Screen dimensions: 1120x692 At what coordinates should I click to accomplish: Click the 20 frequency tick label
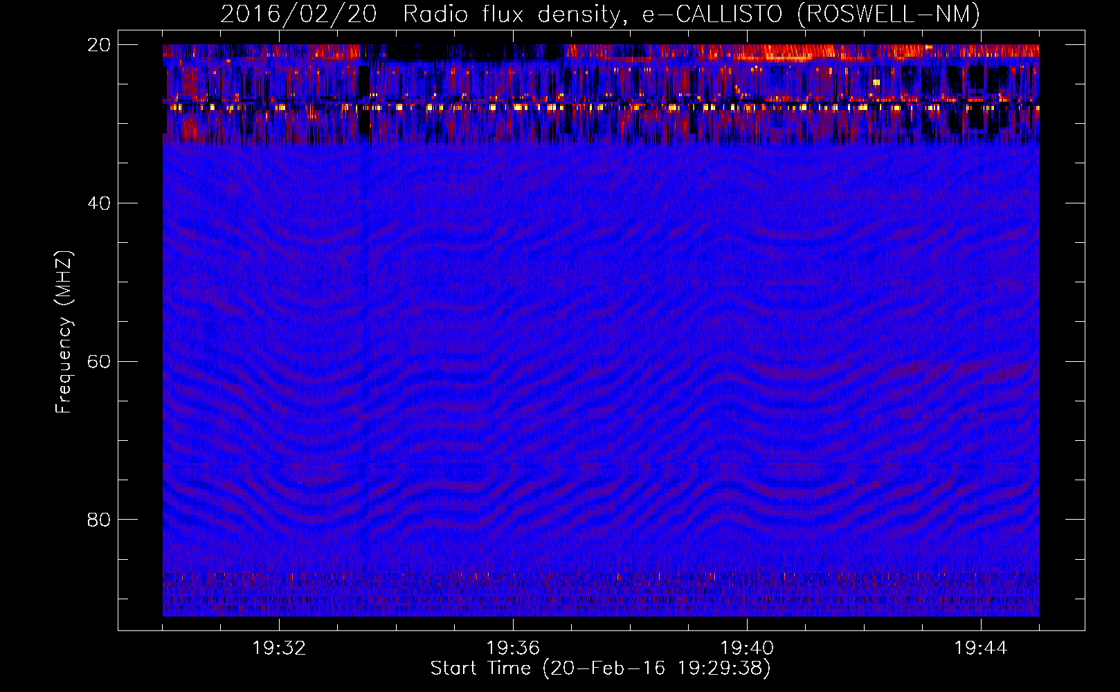(x=99, y=45)
